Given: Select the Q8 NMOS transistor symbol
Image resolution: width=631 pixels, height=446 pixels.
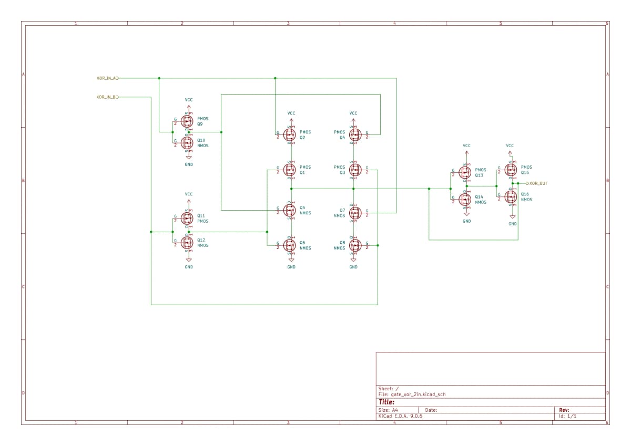Looking at the screenshot, I should tap(355, 245).
